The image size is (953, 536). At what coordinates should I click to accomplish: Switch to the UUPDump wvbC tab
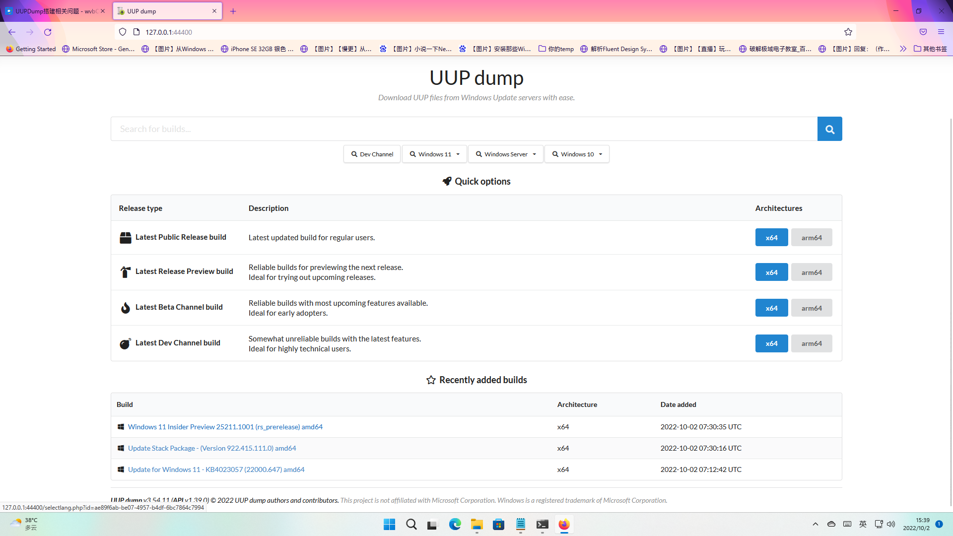pyautogui.click(x=55, y=11)
